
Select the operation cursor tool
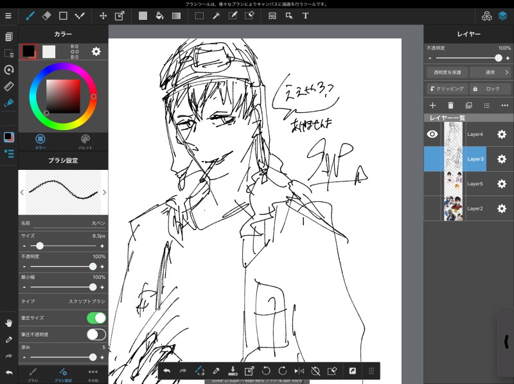pyautogui.click(x=289, y=15)
